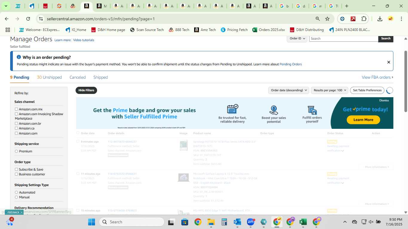This screenshot has height=229, width=408.
Task: Open the D&H Distributing bookmark
Action: pos(307,30)
